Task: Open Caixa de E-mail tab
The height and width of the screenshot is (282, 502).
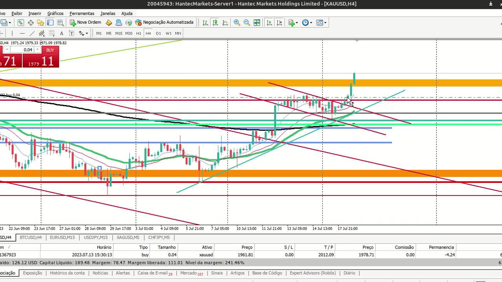Action: click(x=155, y=273)
